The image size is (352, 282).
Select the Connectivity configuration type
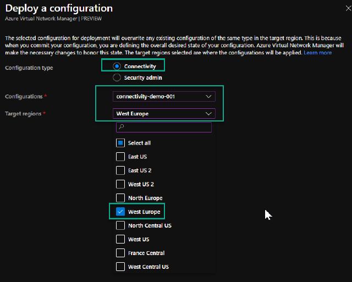coord(117,66)
